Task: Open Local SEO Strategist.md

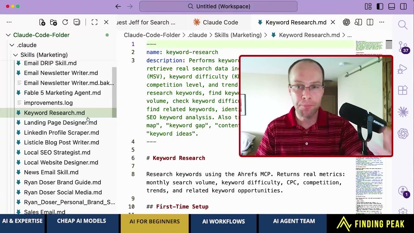Action: click(57, 152)
